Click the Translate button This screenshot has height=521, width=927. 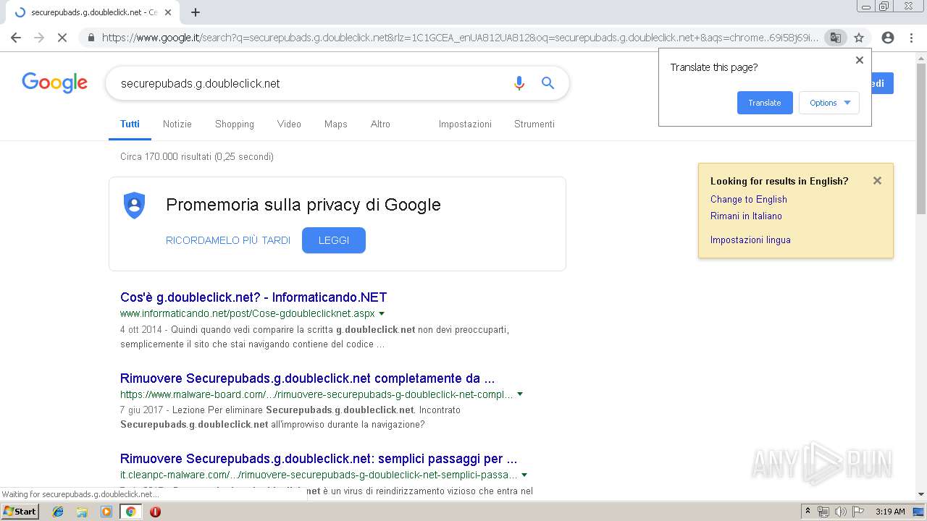[x=765, y=103]
